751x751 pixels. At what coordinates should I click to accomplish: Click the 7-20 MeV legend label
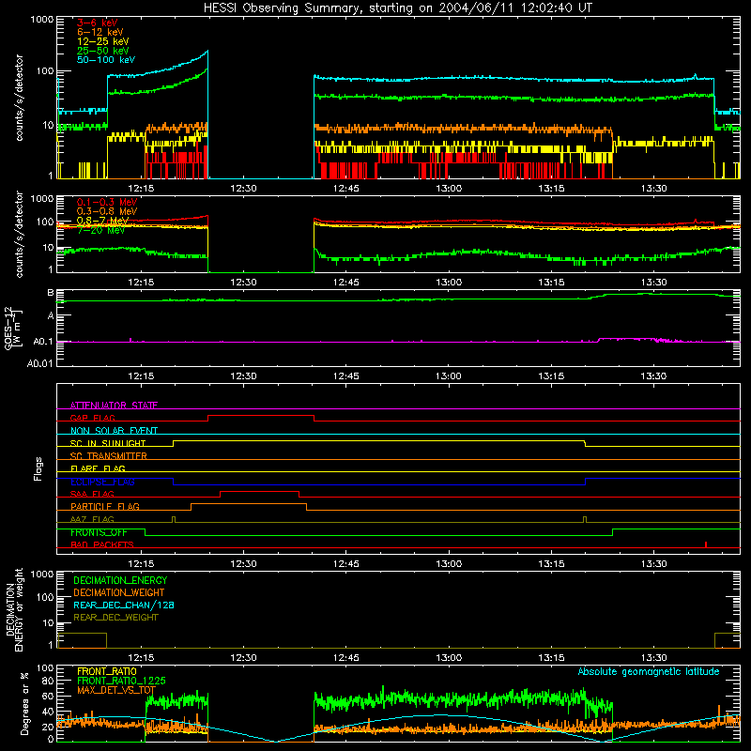(x=101, y=230)
